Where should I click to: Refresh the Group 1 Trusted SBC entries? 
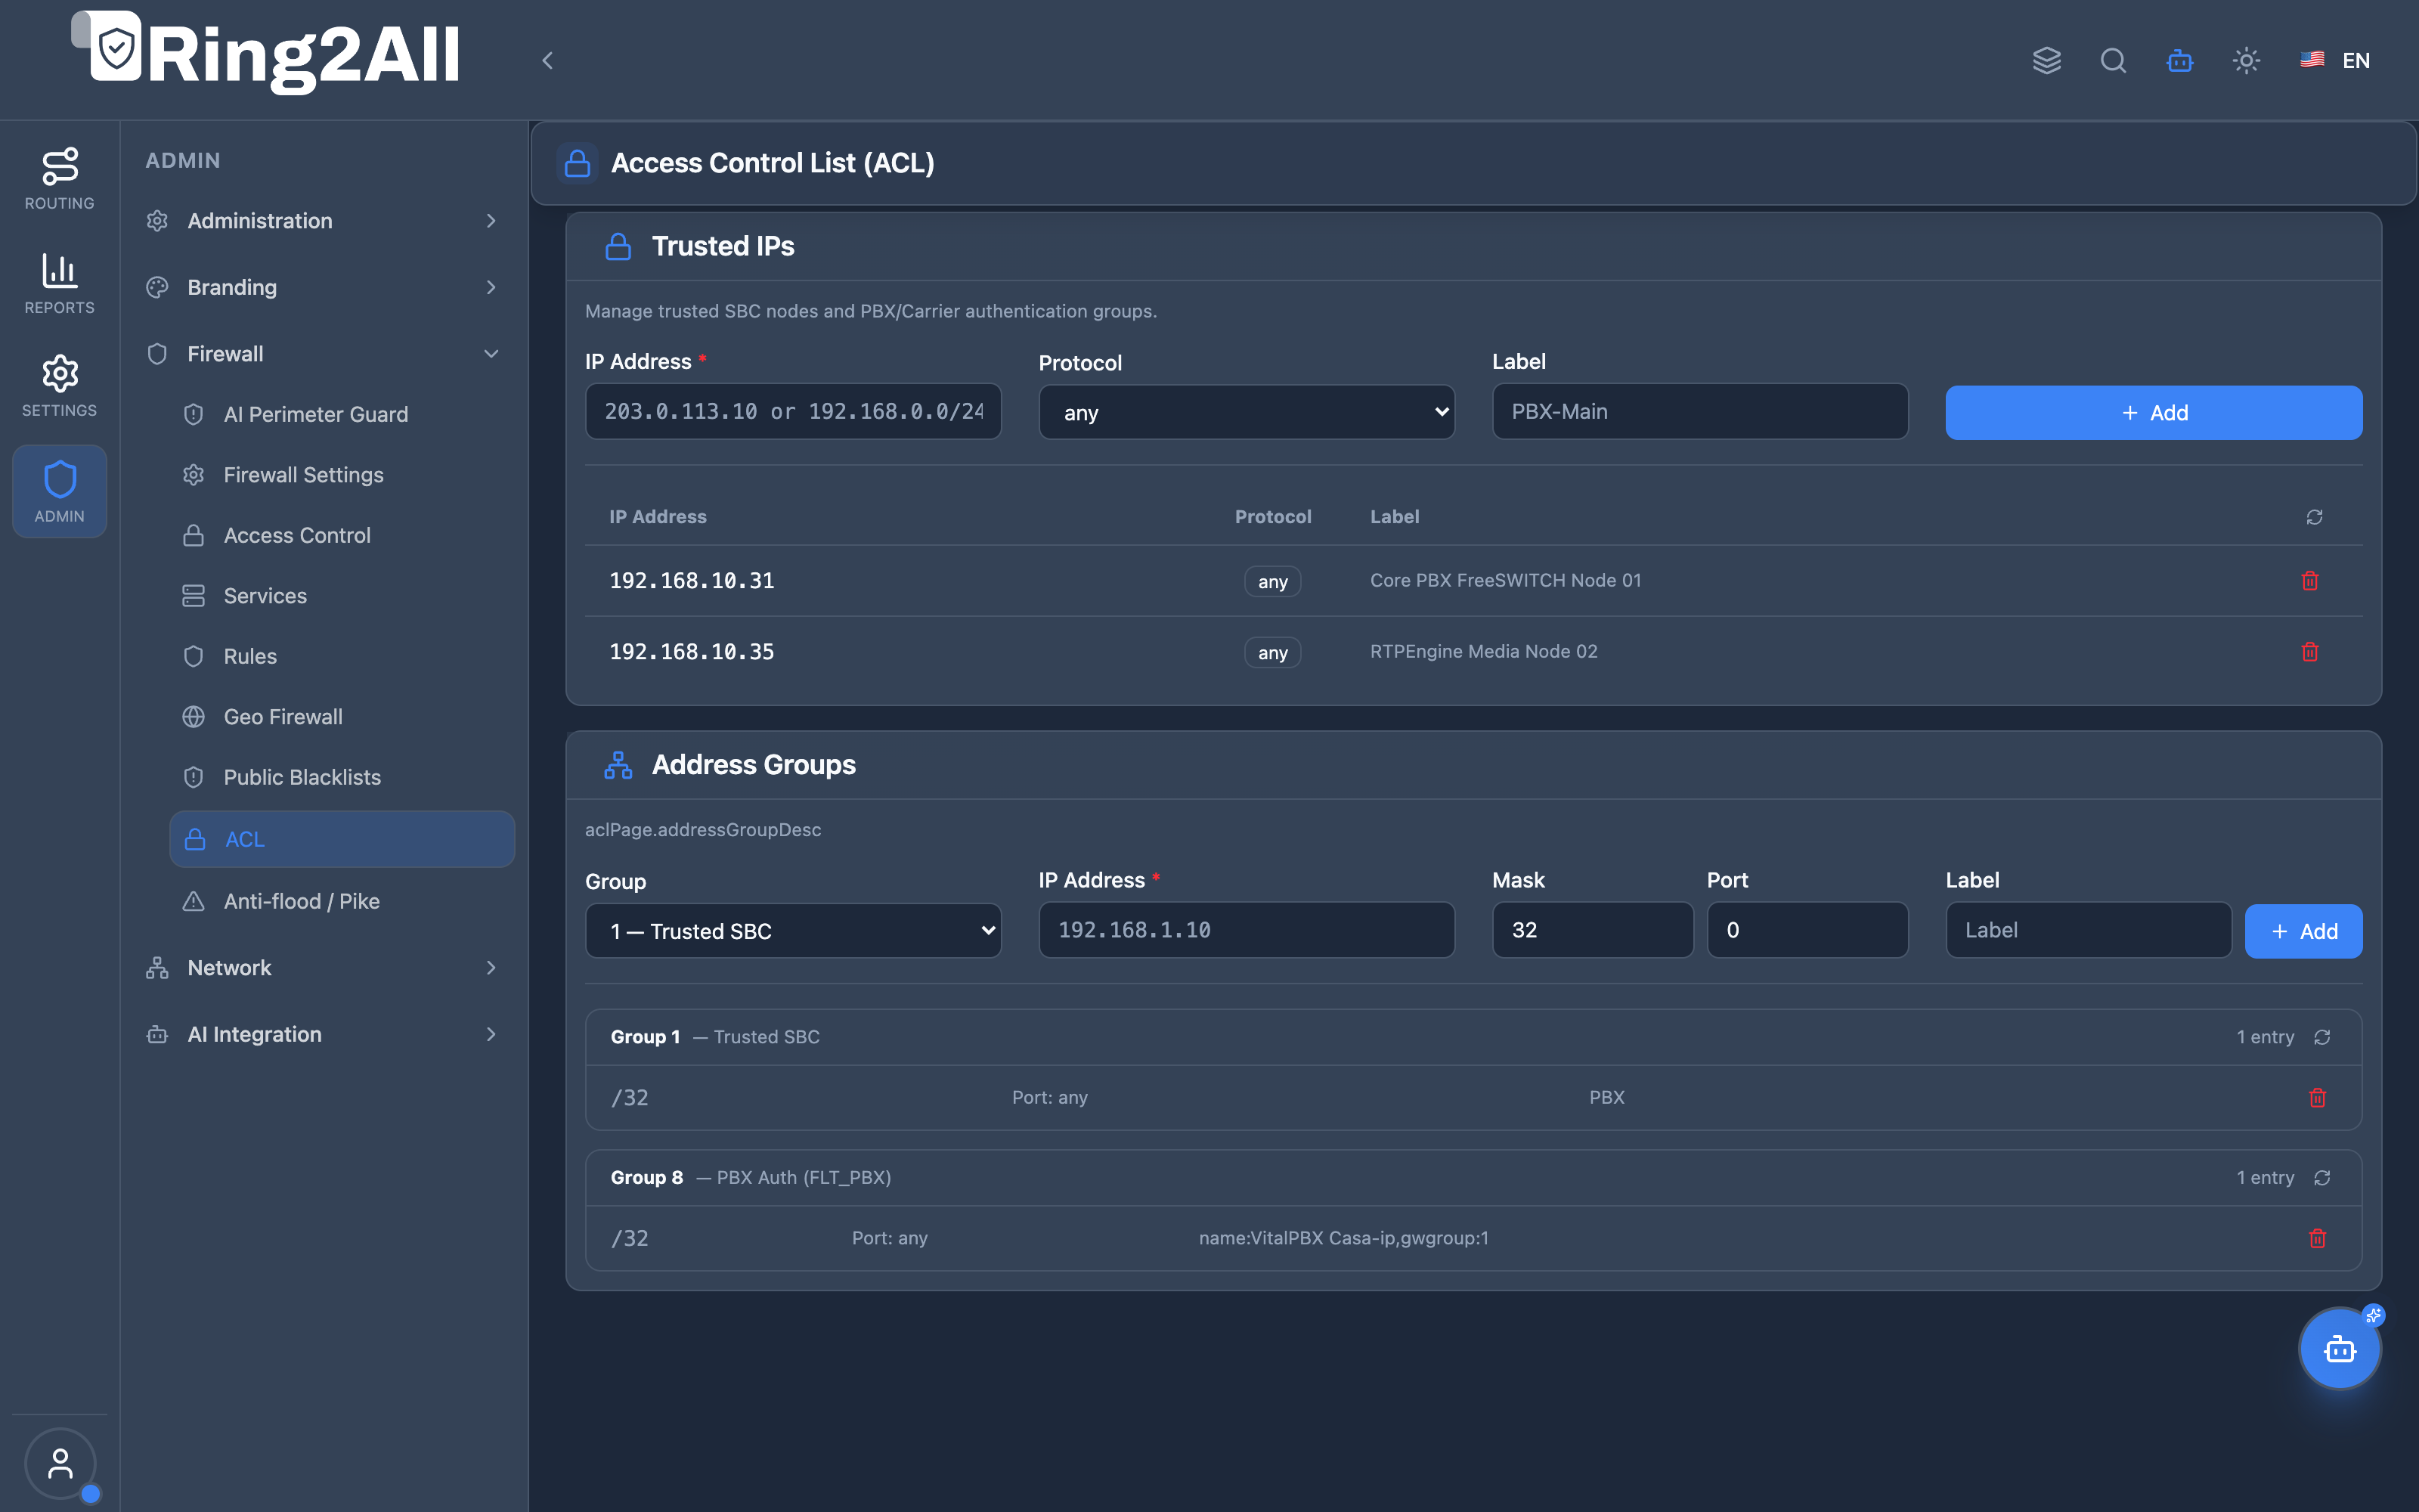2322,1037
